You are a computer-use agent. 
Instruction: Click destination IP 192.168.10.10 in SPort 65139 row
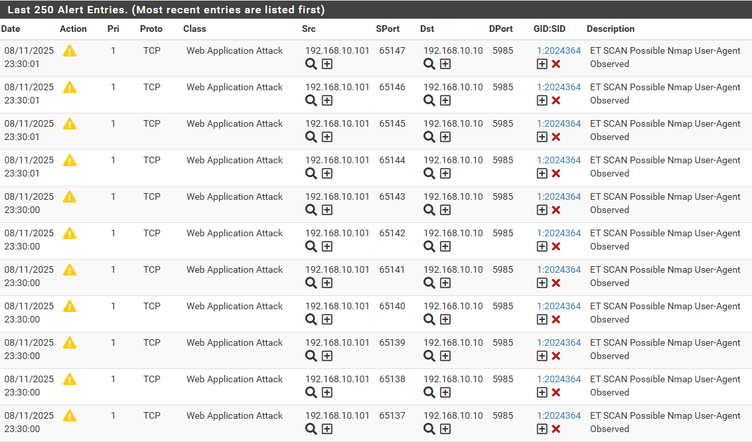click(453, 342)
